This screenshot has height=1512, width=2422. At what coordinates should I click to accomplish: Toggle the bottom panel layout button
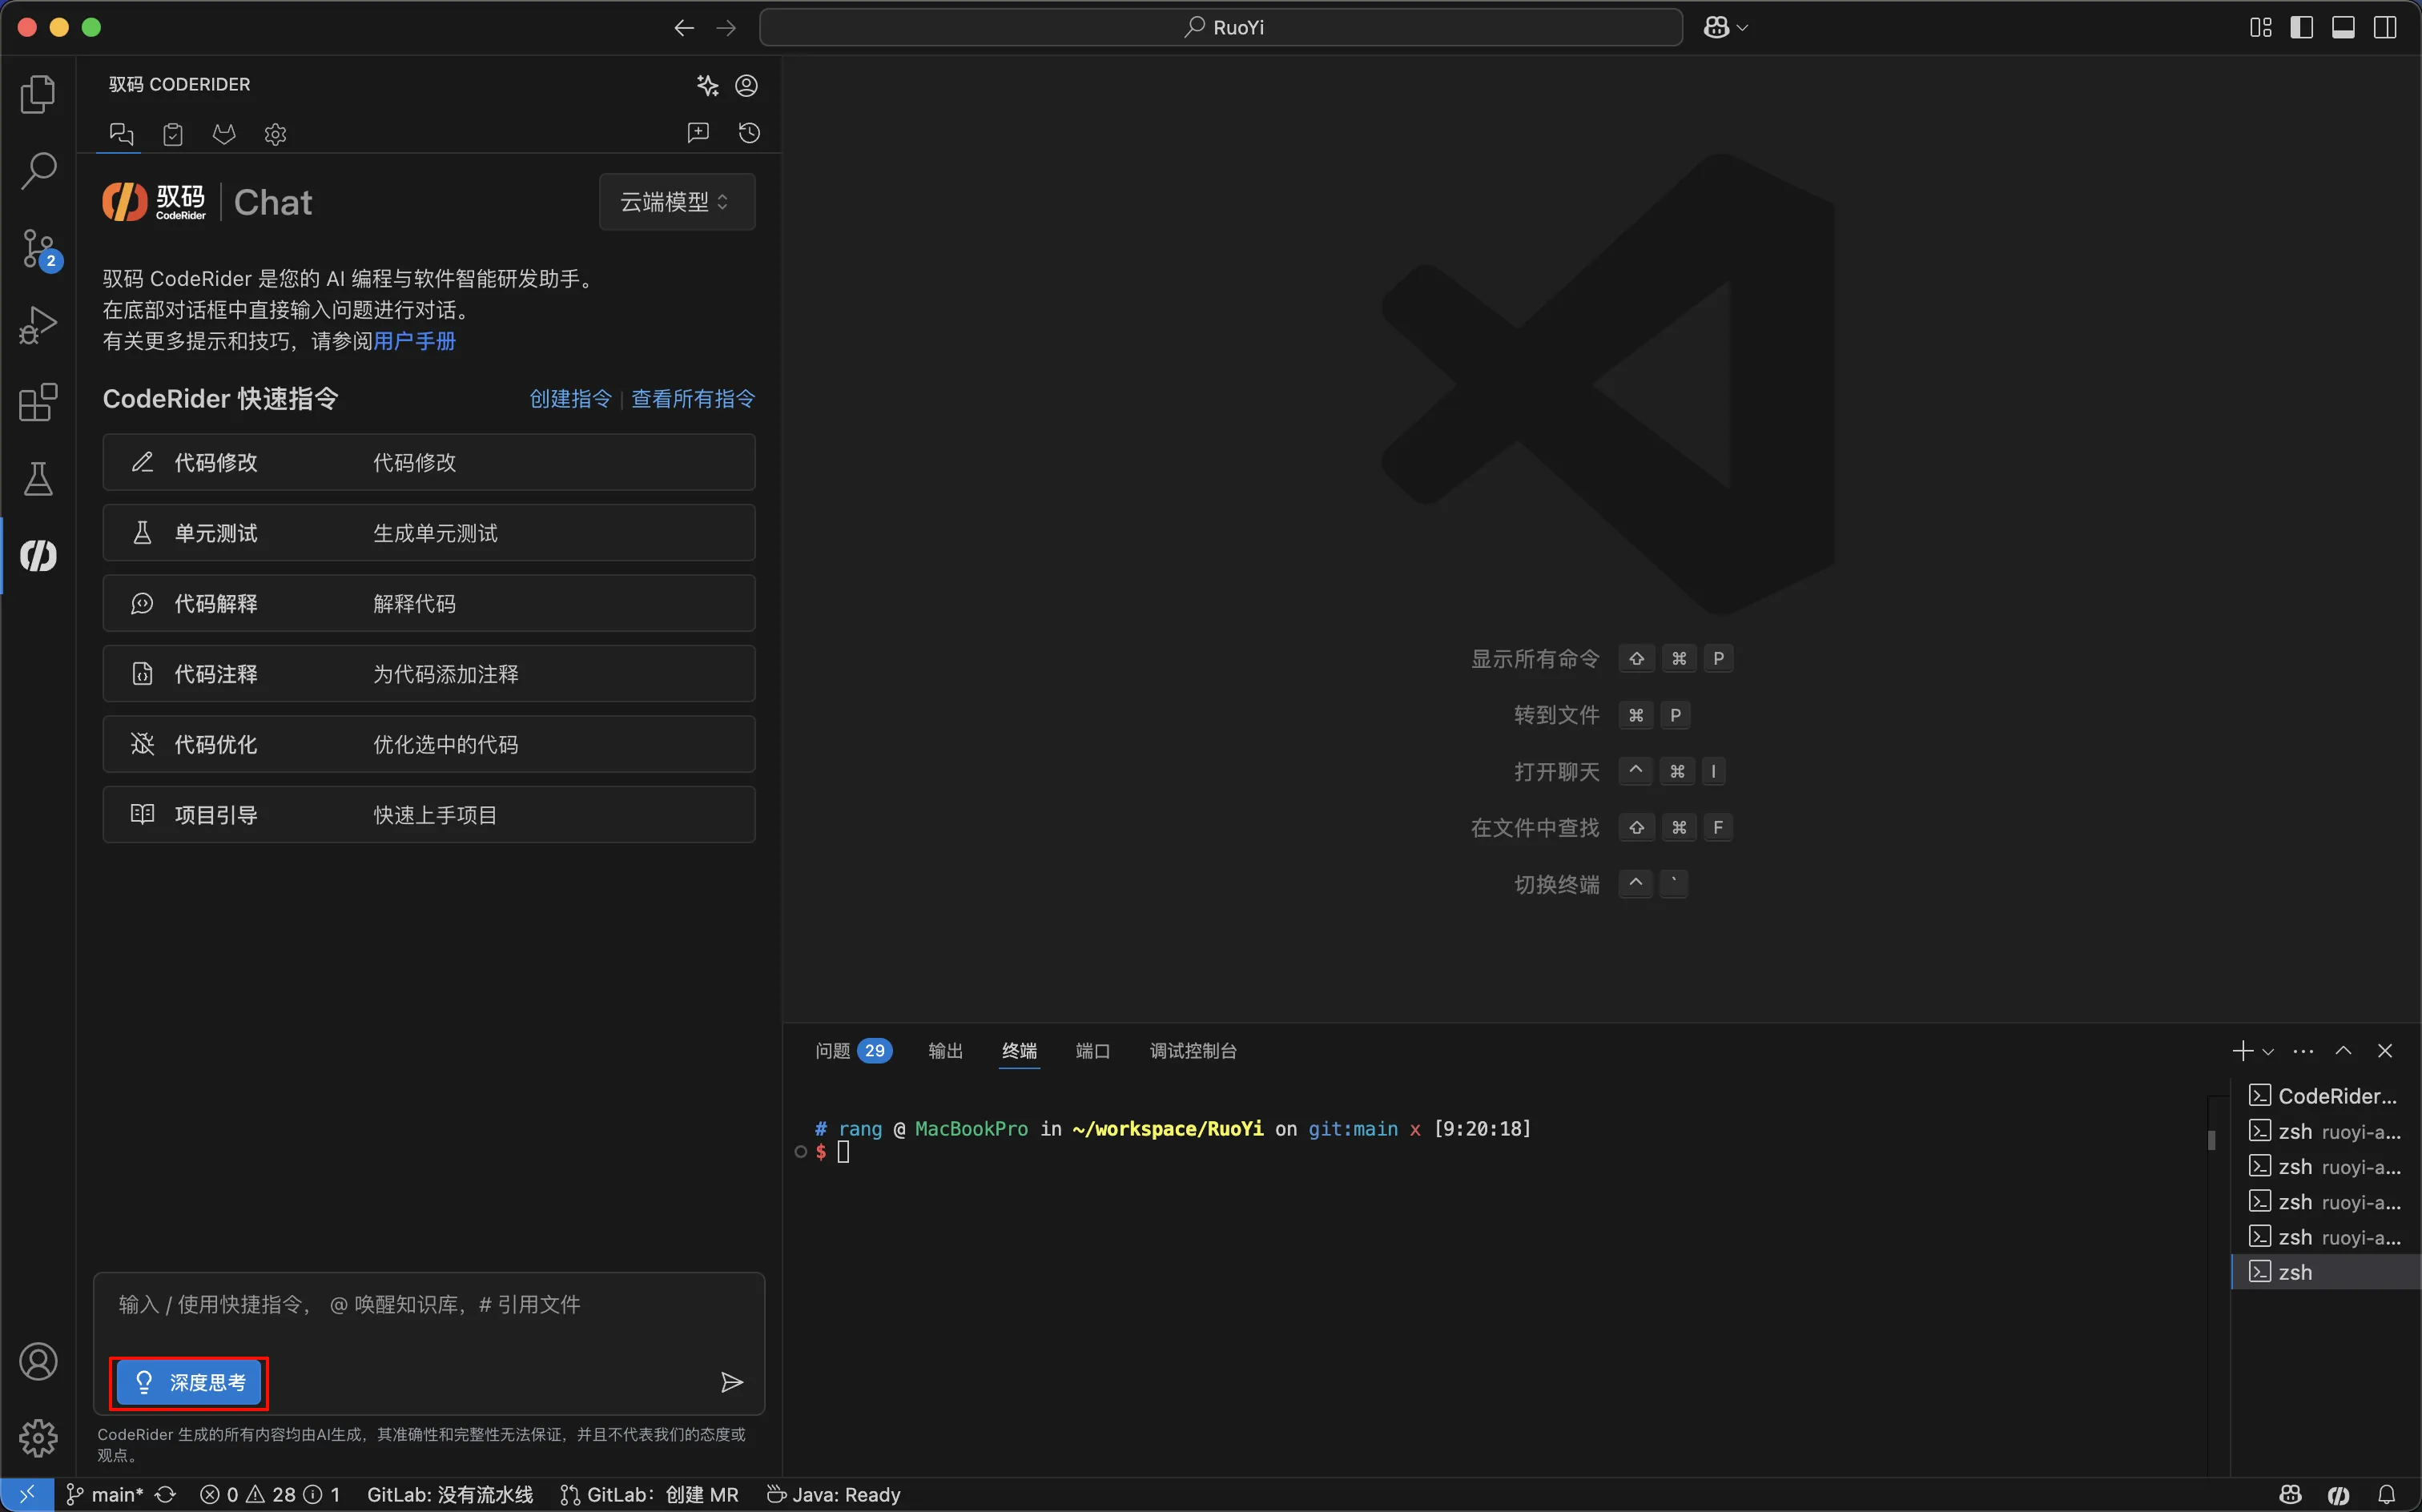[x=2343, y=27]
